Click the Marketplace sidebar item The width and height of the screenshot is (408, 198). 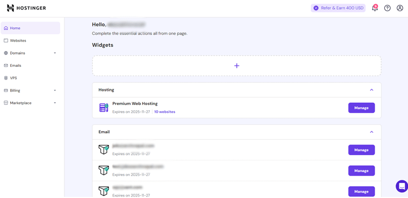[x=31, y=103]
